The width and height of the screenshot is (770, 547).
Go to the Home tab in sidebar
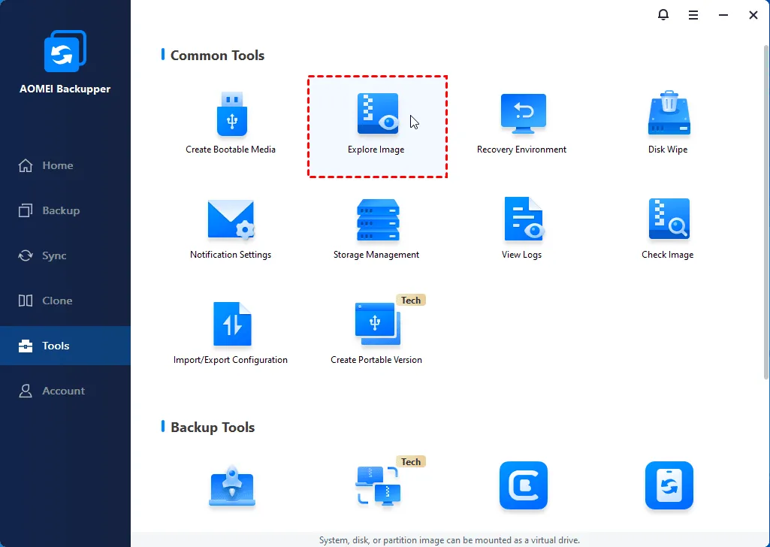(x=57, y=165)
